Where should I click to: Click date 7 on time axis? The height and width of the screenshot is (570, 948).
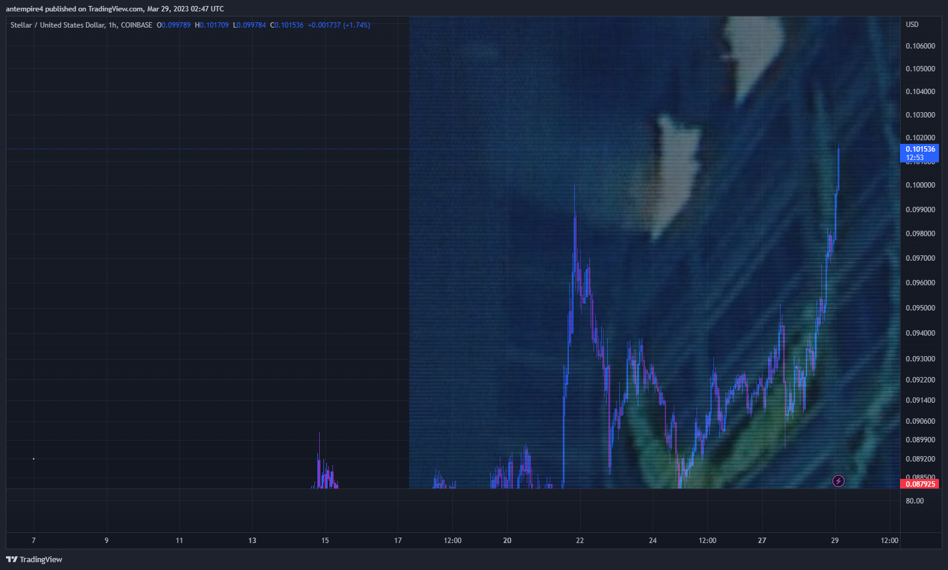coord(34,541)
